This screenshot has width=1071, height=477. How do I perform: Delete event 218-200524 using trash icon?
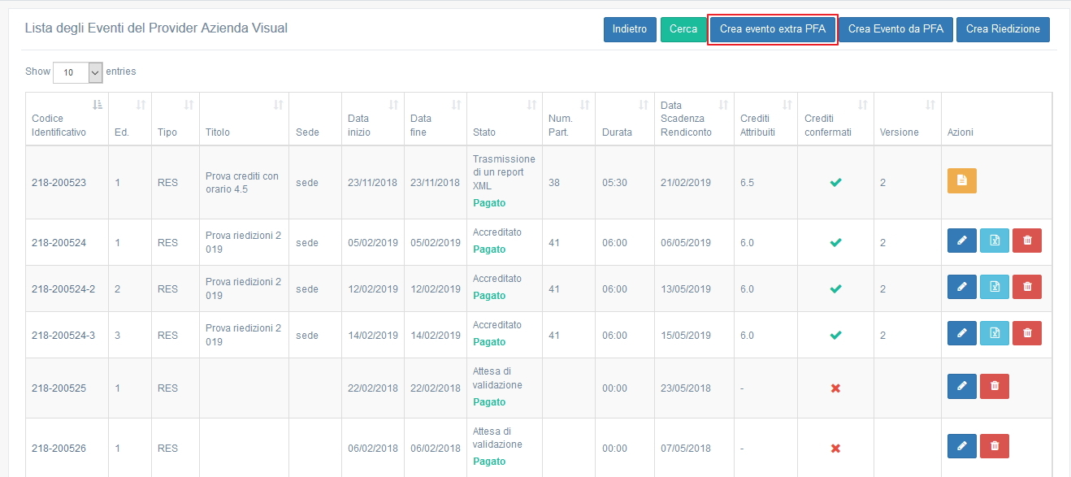pyautogui.click(x=1027, y=241)
